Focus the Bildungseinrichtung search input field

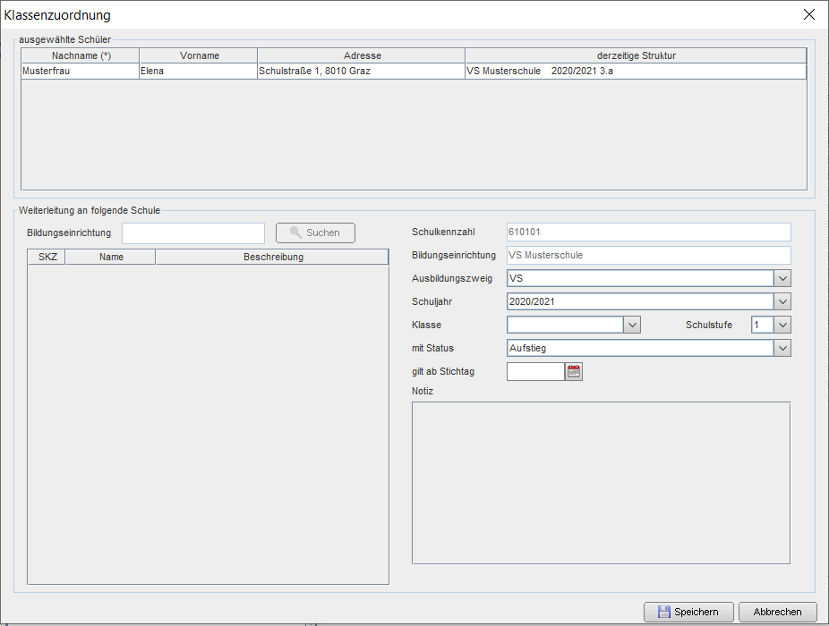point(193,233)
